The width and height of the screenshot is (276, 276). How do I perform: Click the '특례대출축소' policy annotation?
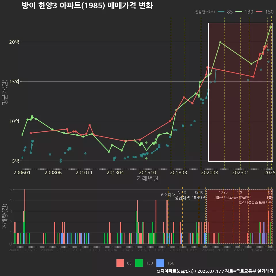(x=248, y=202)
